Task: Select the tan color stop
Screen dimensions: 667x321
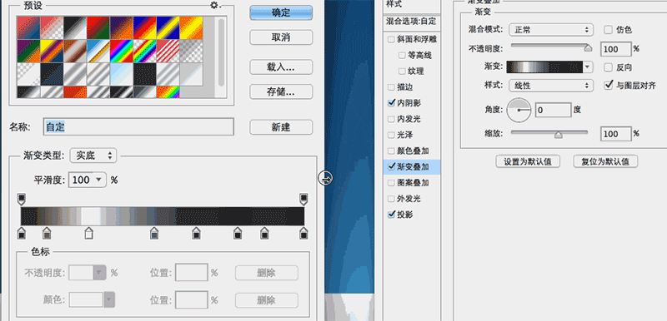Action: [x=47, y=233]
